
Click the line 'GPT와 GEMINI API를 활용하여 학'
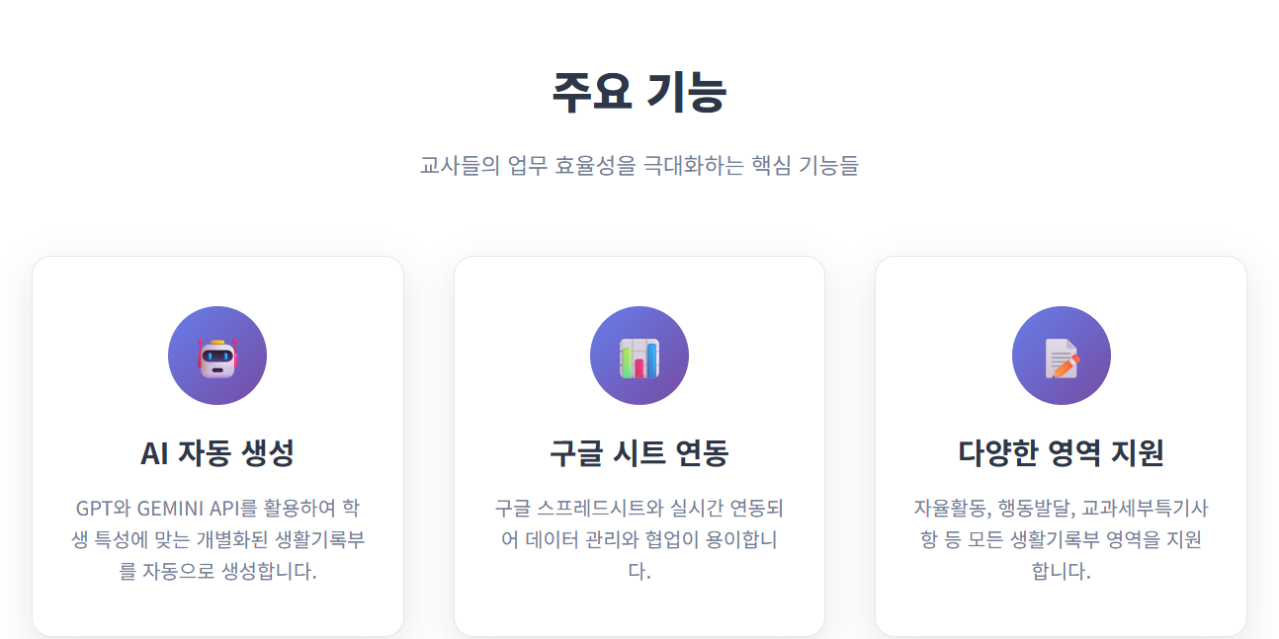pos(217,509)
